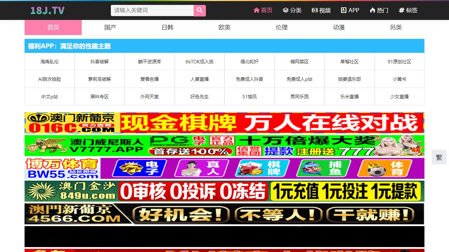
Task: Click 电子 button in BW55 banner
Action: [140, 168]
